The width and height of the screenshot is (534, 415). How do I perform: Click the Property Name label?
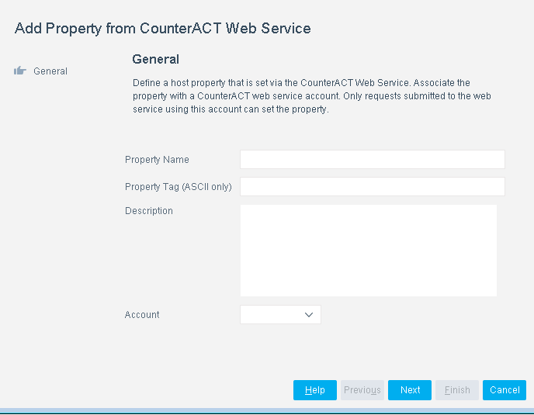click(157, 160)
